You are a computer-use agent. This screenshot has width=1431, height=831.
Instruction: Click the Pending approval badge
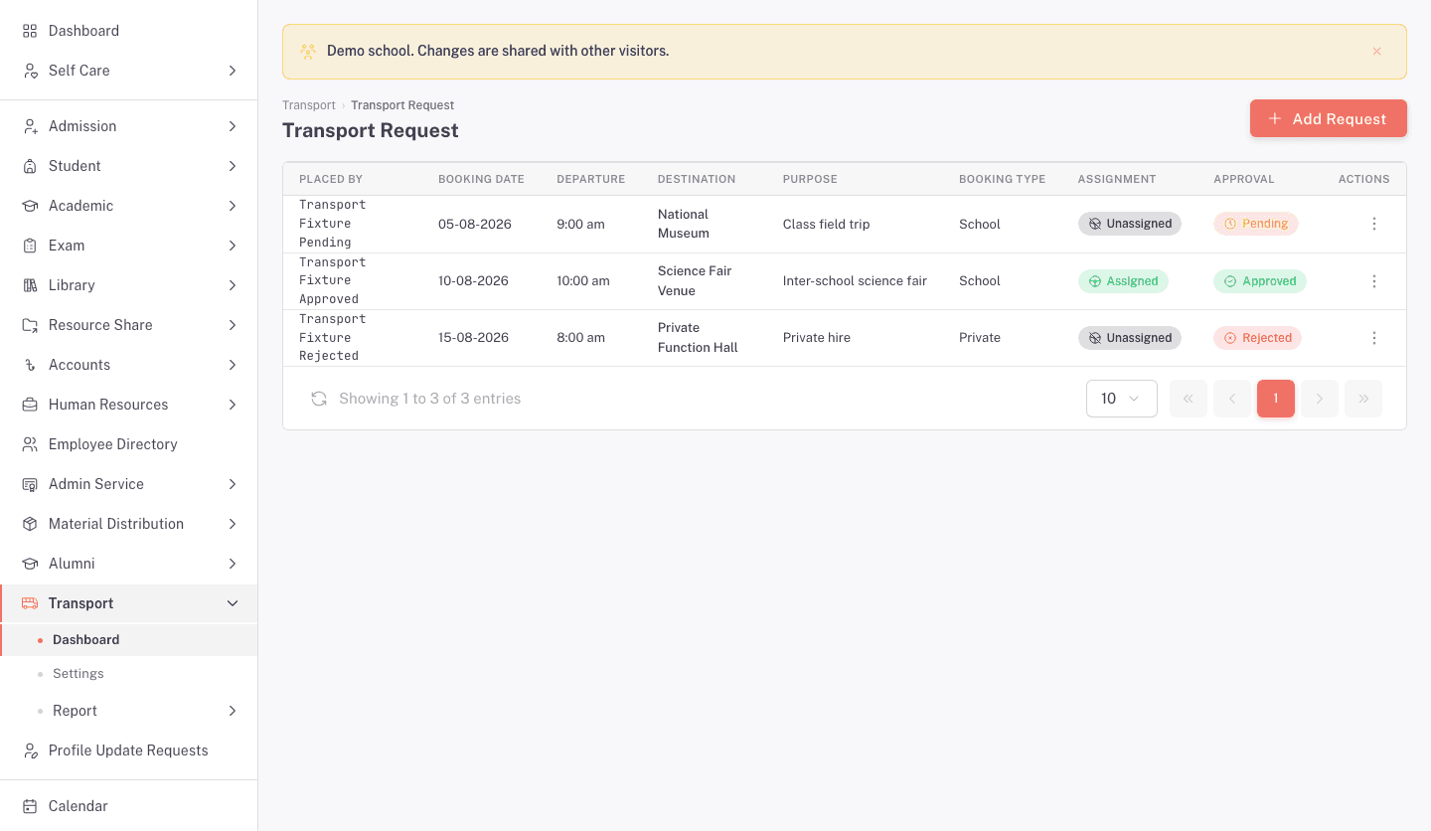(x=1256, y=224)
